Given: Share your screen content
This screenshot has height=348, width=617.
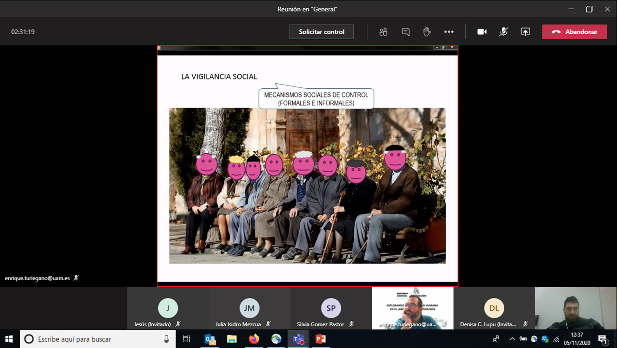Looking at the screenshot, I should tap(525, 32).
